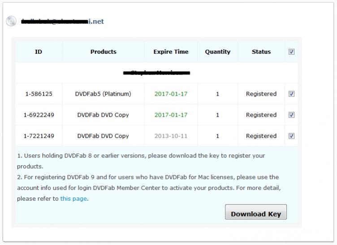Toggle the select-all checkbox in header
The height and width of the screenshot is (245, 337).
coord(292,52)
